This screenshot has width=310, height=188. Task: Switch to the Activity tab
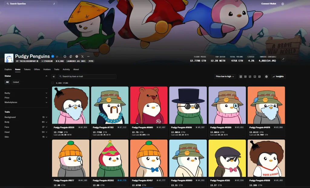(x=66, y=70)
